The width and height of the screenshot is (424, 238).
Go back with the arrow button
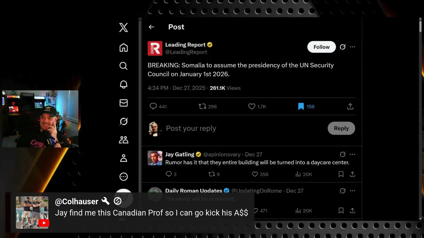click(151, 27)
